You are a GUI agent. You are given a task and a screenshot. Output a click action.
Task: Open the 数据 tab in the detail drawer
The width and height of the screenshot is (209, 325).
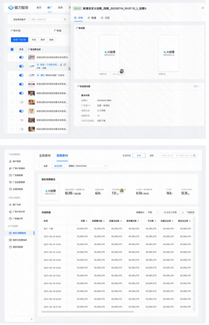click(92, 18)
